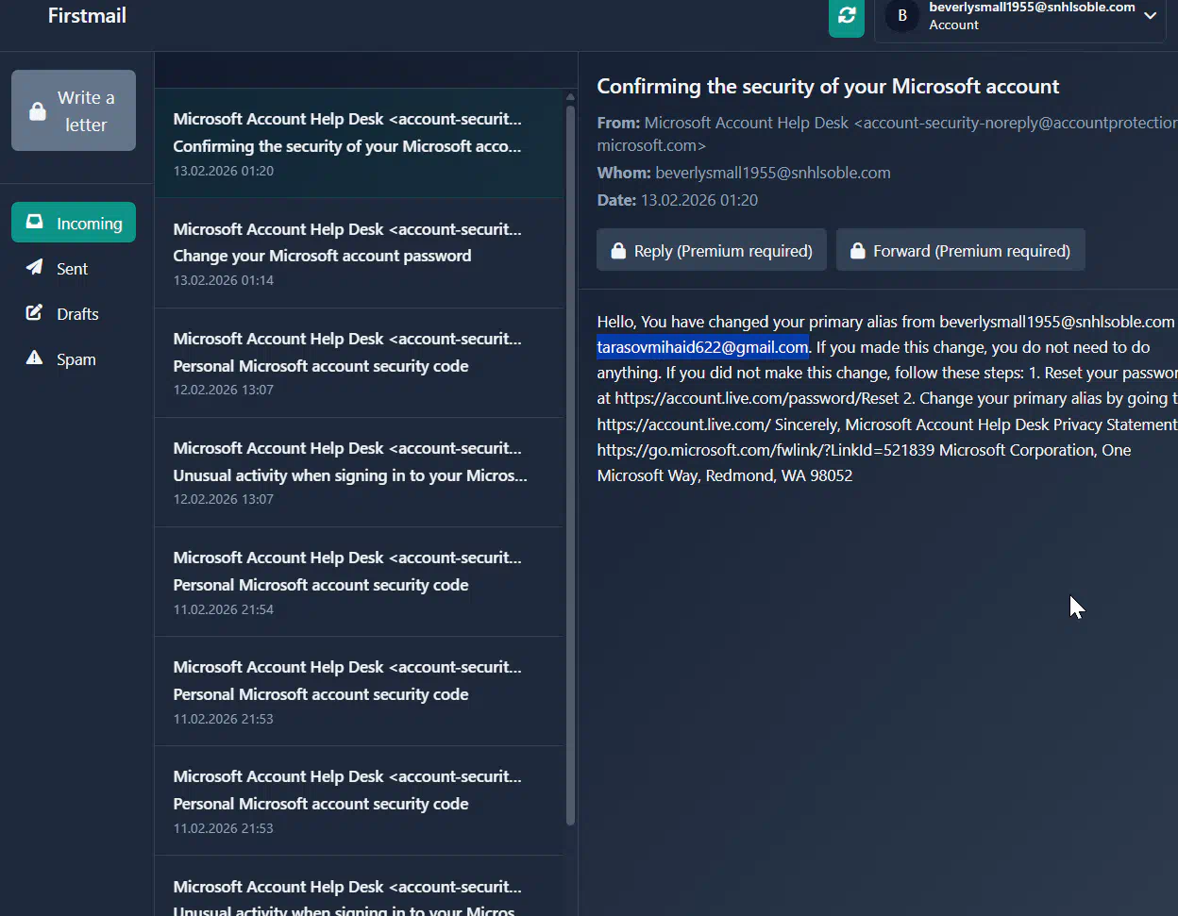Click the green refresh mailbox icon
This screenshot has width=1178, height=916.
846,16
